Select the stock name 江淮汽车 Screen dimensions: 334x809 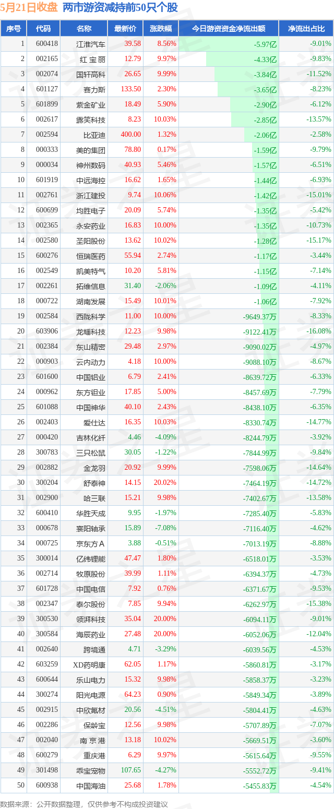click(91, 44)
